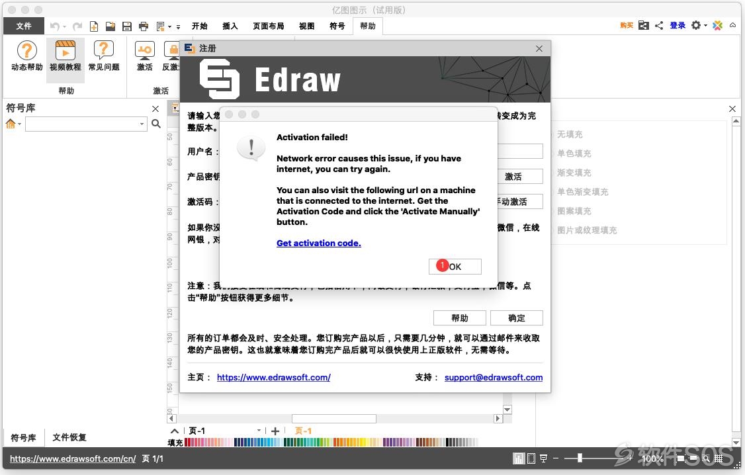The image size is (745, 475).
Task: Add a new page with plus icon
Action: (x=275, y=431)
